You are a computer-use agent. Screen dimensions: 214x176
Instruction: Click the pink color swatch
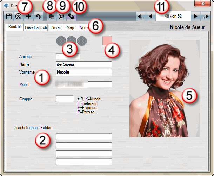[107, 40]
